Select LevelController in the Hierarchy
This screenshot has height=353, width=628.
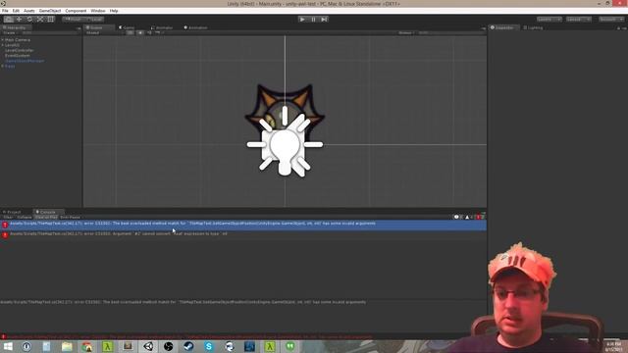point(20,50)
